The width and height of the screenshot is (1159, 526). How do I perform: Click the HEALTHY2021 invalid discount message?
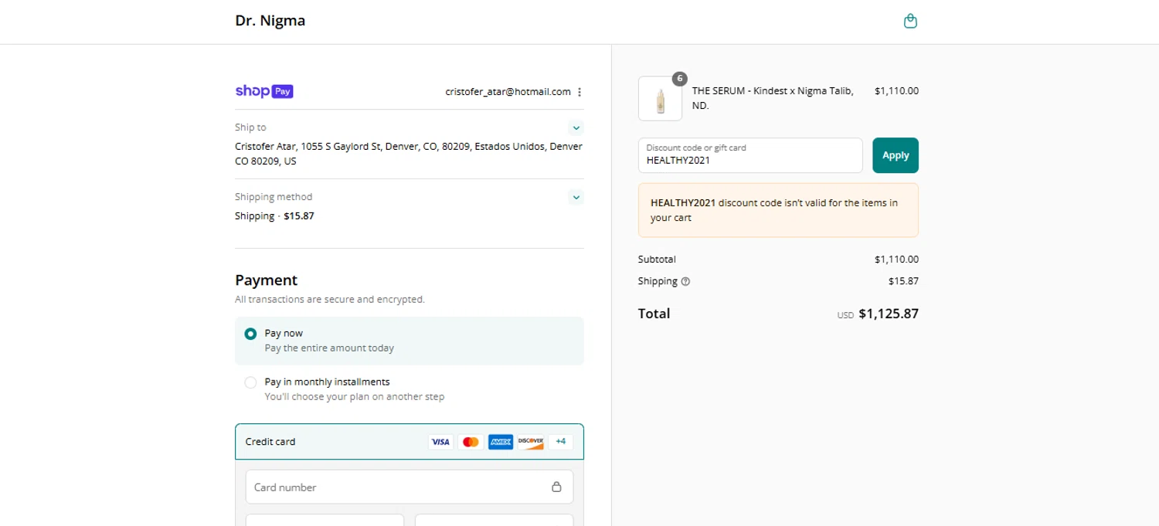[778, 210]
